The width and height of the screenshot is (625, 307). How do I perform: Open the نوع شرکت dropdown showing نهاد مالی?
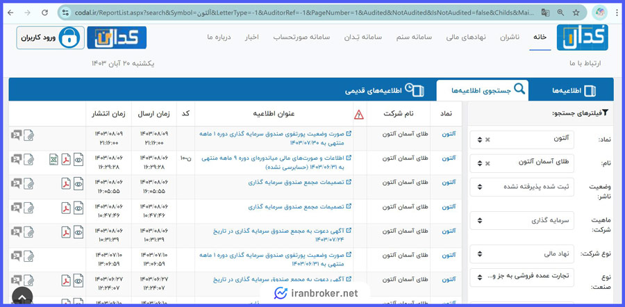coord(522,254)
